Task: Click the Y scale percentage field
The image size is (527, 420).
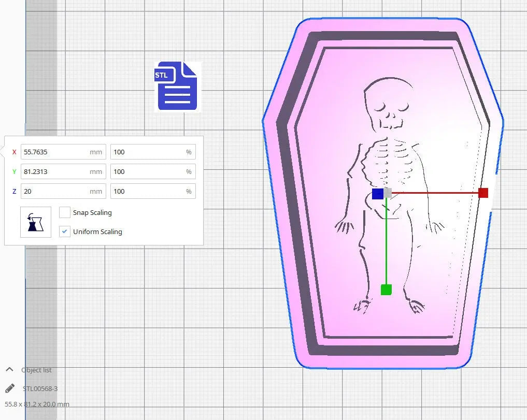Action: click(148, 171)
